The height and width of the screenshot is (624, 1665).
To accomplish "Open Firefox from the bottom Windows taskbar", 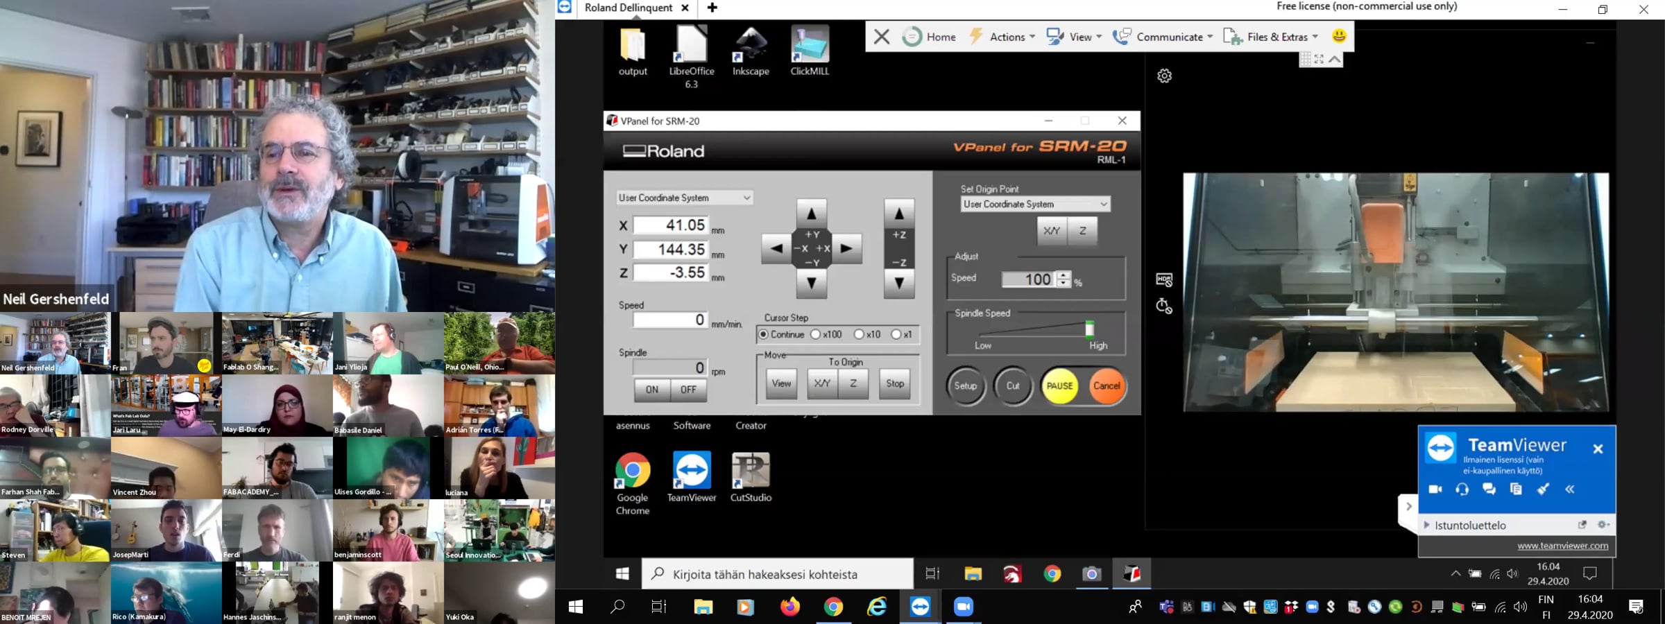I will tap(789, 607).
